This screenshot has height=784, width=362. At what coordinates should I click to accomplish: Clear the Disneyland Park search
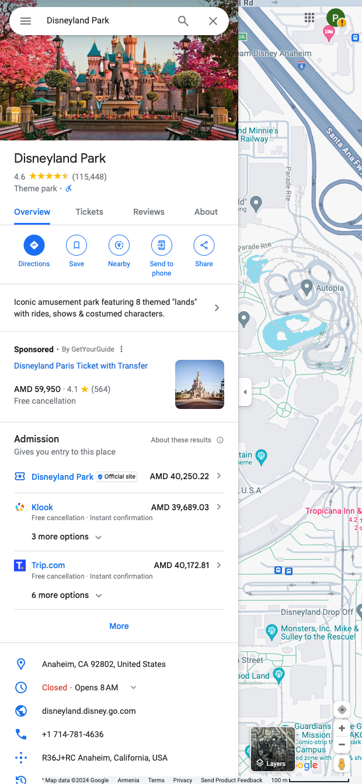pyautogui.click(x=213, y=21)
